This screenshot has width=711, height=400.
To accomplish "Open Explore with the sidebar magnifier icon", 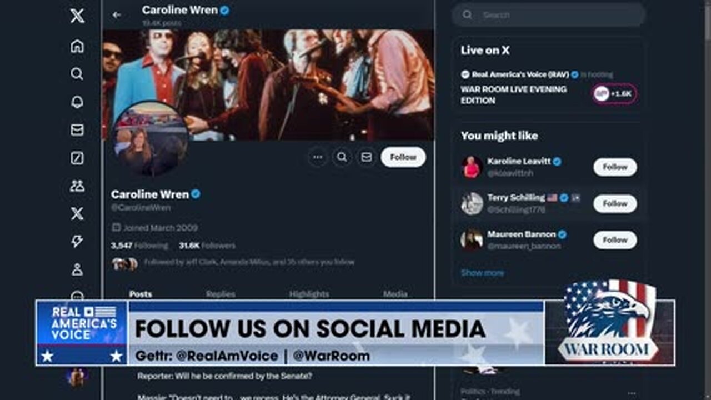I will (77, 74).
